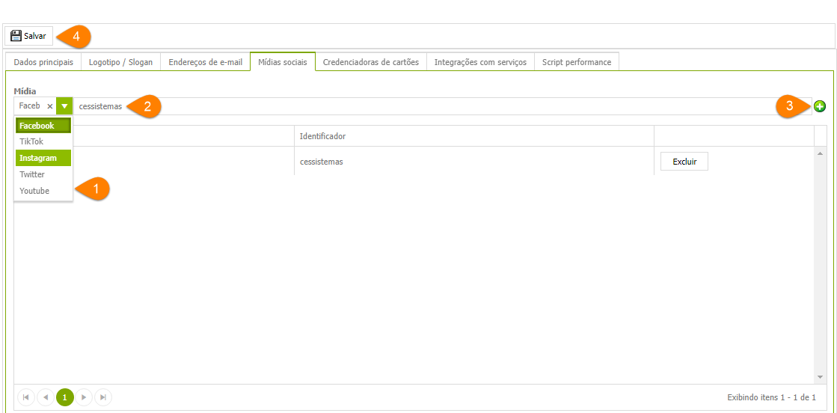Go to the previous page of results
Viewport: 837px width, 413px height.
click(x=45, y=397)
